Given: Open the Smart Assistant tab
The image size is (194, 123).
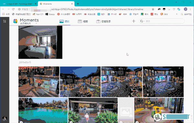Looking at the screenshot, I should 103,21.
